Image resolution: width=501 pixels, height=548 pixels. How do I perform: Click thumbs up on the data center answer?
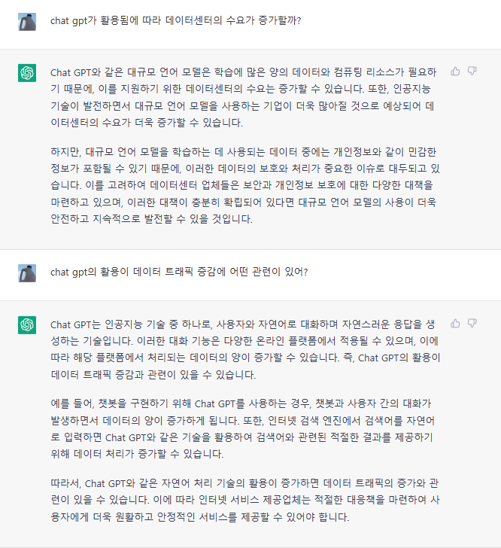(x=455, y=72)
